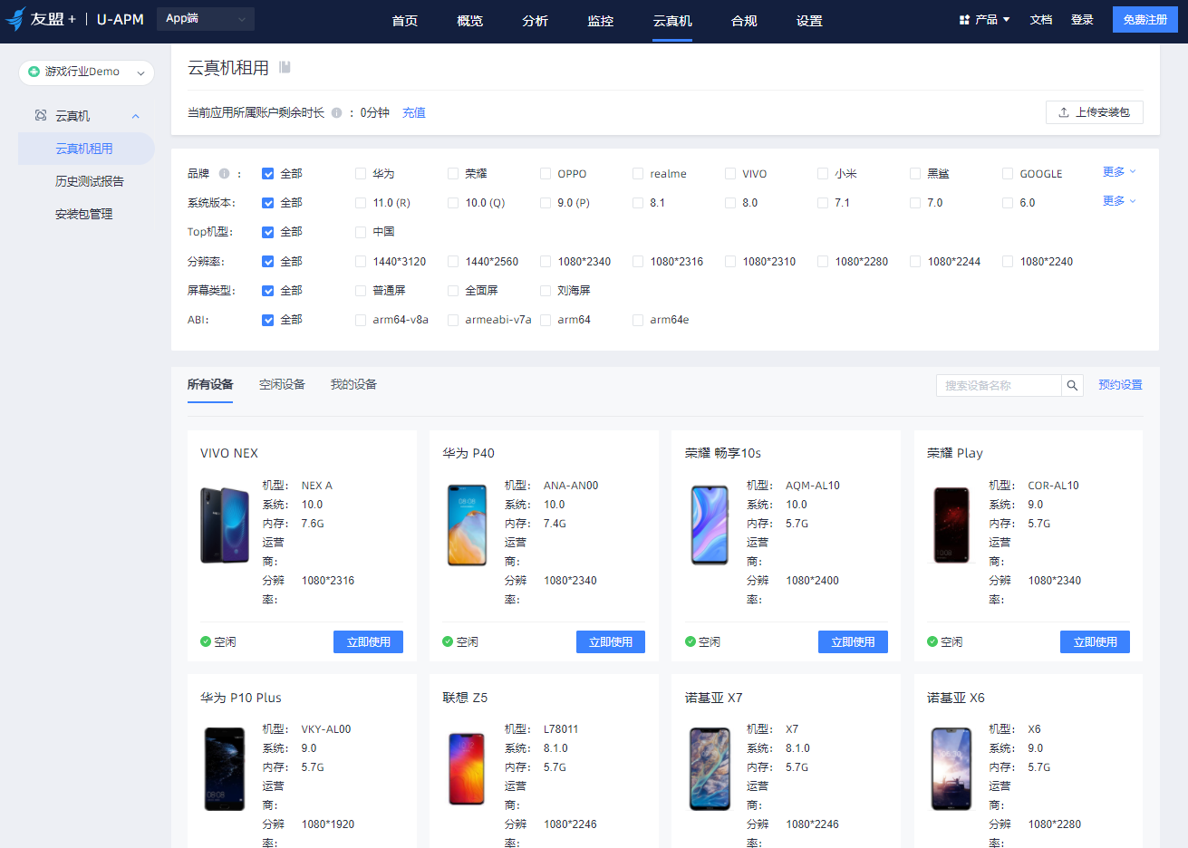
Task: Open the VIVO NEX phone thumbnail
Action: (x=225, y=525)
